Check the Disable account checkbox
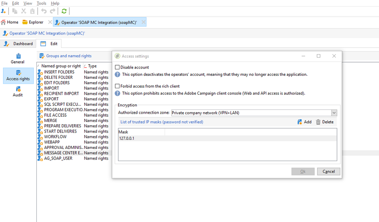 [x=118, y=67]
